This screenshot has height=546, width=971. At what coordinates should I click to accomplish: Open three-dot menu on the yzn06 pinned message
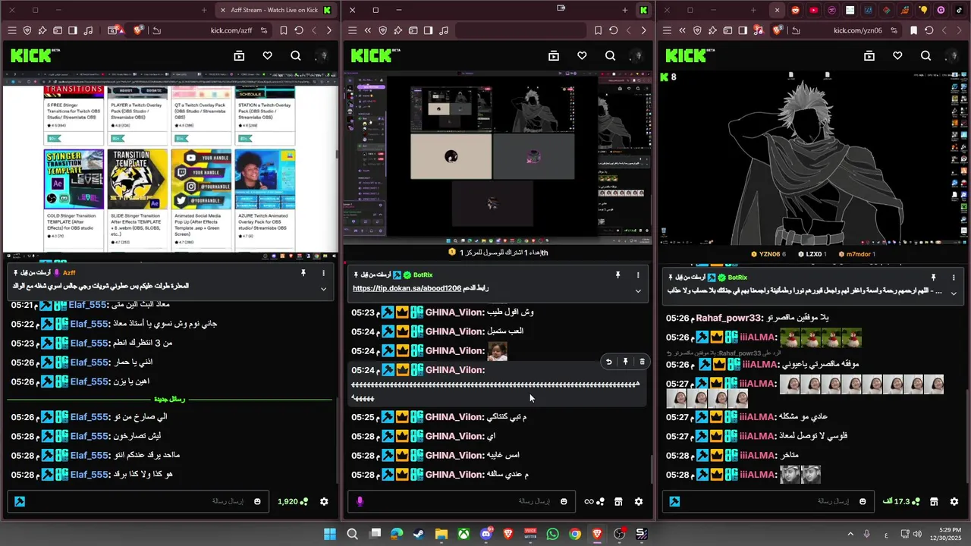(x=954, y=278)
